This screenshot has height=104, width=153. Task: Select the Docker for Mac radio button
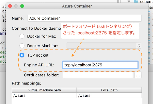click(22, 36)
